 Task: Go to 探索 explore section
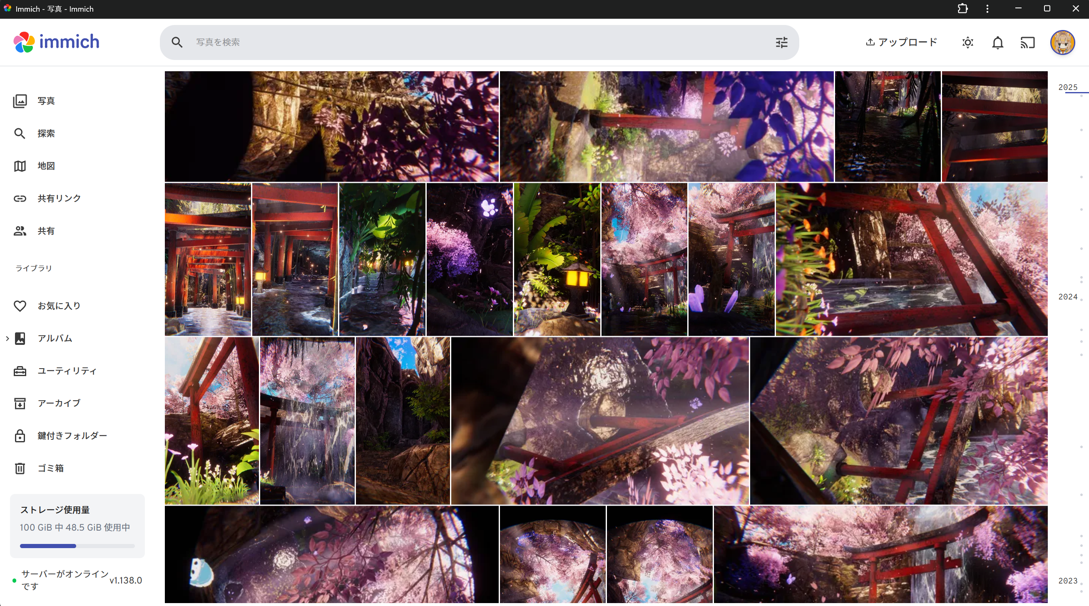coord(46,133)
